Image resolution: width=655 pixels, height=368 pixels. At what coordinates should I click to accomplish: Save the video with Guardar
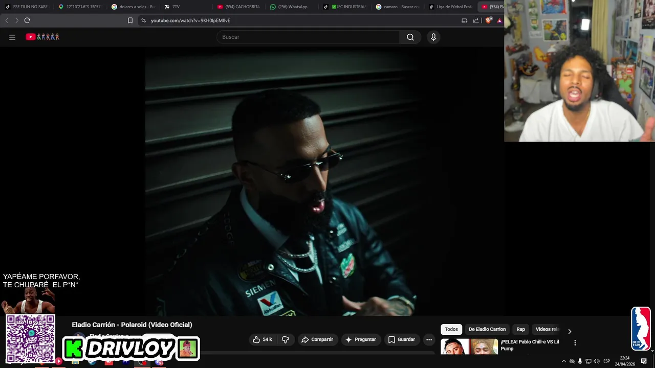tap(402, 339)
